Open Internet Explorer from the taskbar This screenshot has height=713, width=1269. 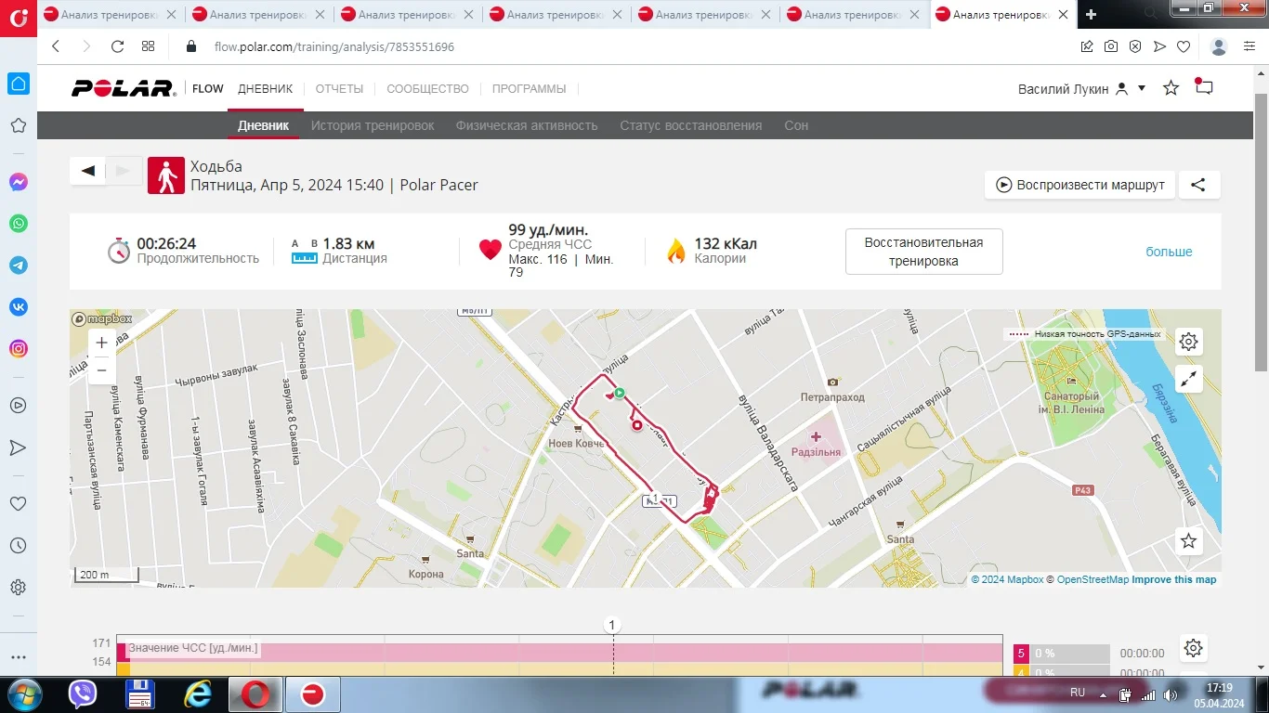point(198,694)
